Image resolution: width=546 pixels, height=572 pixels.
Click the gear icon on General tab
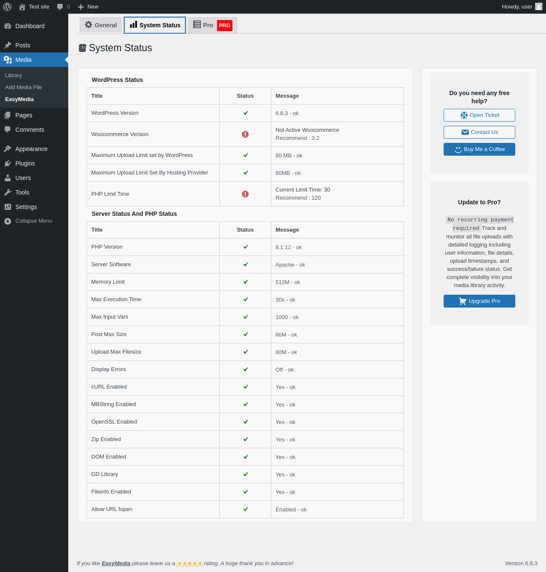(x=88, y=25)
